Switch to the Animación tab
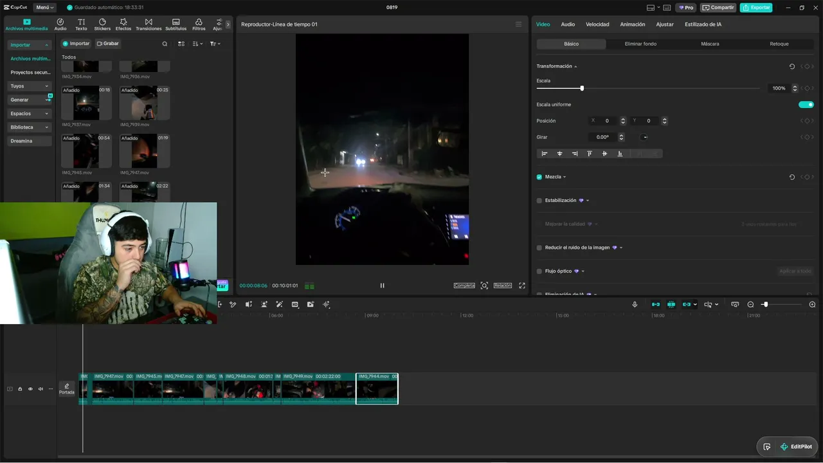This screenshot has width=823, height=463. click(633, 24)
